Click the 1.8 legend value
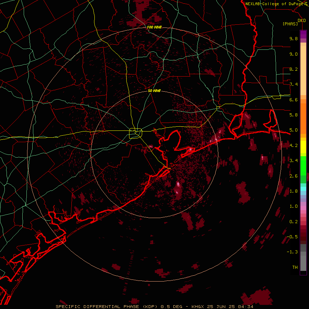The image size is (309, 309). click(294, 191)
